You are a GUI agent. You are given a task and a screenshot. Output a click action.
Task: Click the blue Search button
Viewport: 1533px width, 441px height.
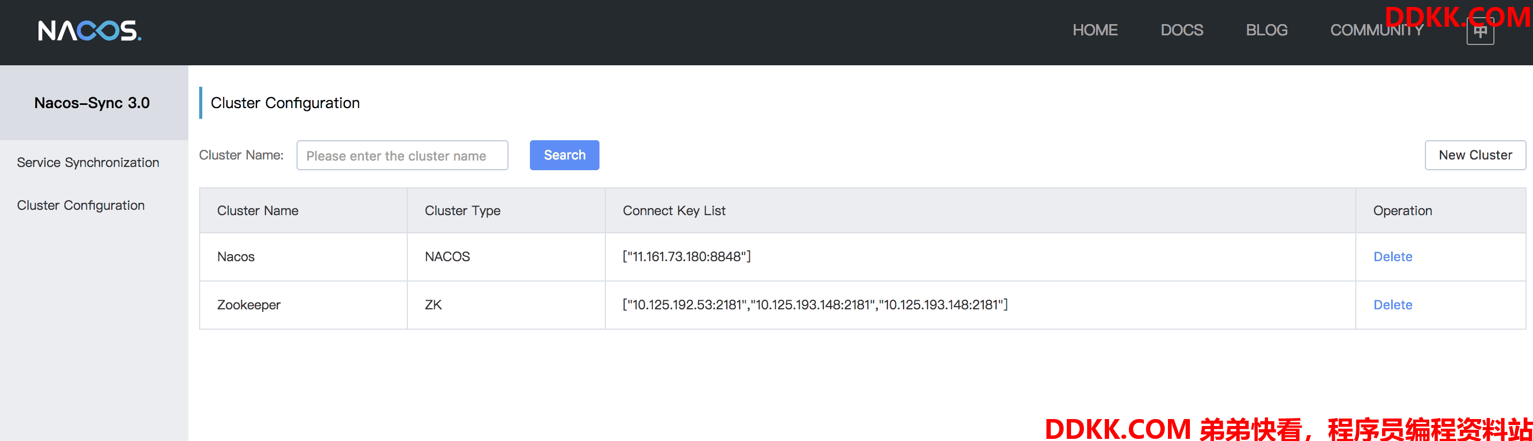[x=564, y=155]
